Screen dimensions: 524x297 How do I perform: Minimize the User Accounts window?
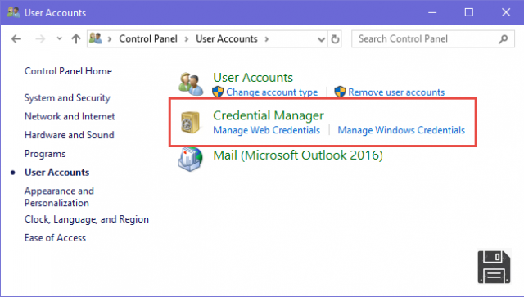[x=432, y=13]
